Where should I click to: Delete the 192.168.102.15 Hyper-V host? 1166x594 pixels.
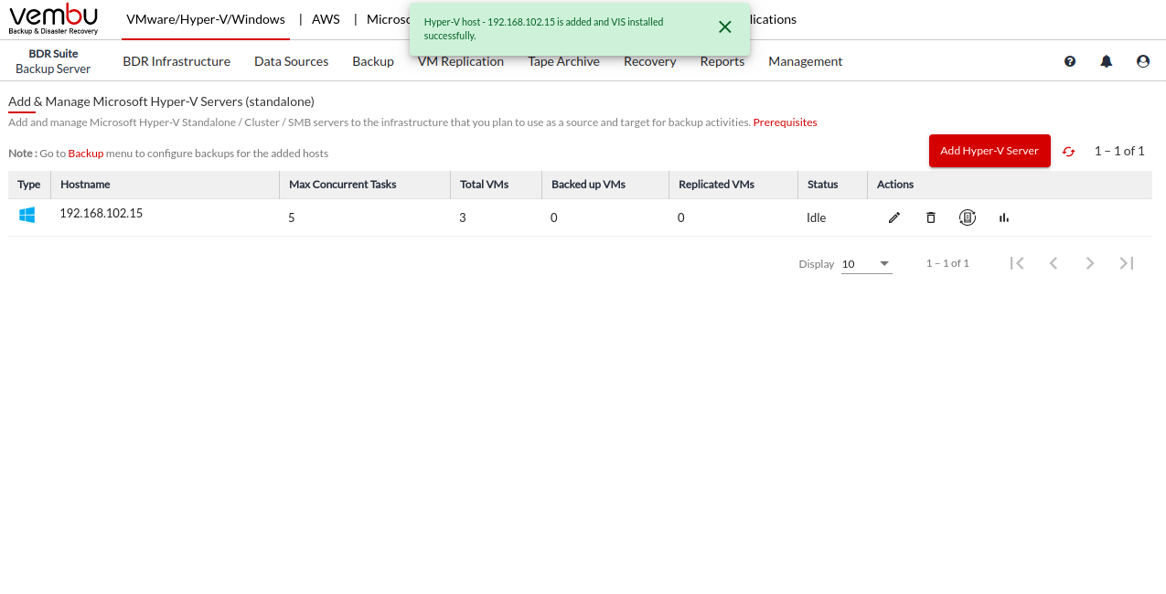(x=931, y=217)
